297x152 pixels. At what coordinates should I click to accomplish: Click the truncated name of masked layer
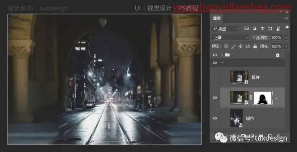276,99
